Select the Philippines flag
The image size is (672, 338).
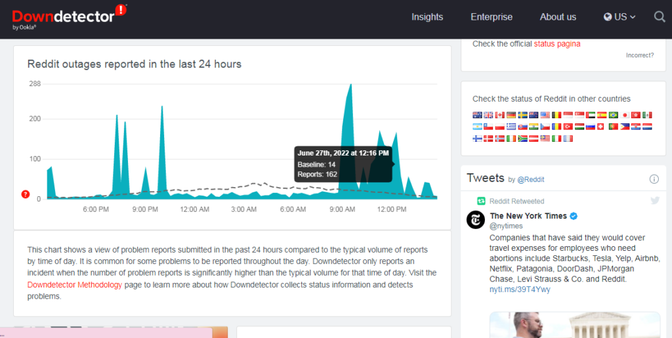[x=625, y=127]
